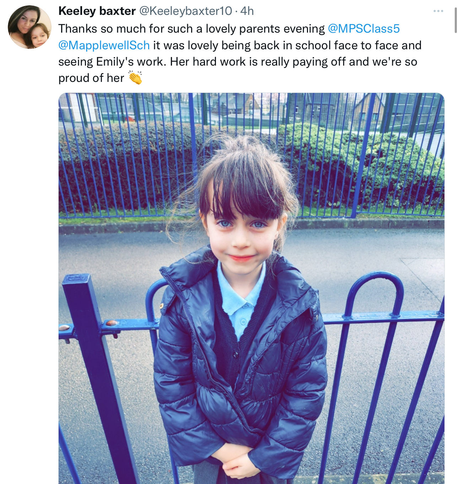Open Keeley baxter's round profile avatar
Screen dimensions: 459x484
click(29, 27)
